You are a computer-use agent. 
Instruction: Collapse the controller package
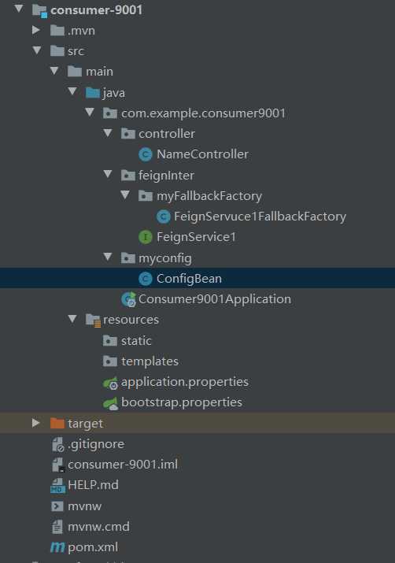pos(108,133)
